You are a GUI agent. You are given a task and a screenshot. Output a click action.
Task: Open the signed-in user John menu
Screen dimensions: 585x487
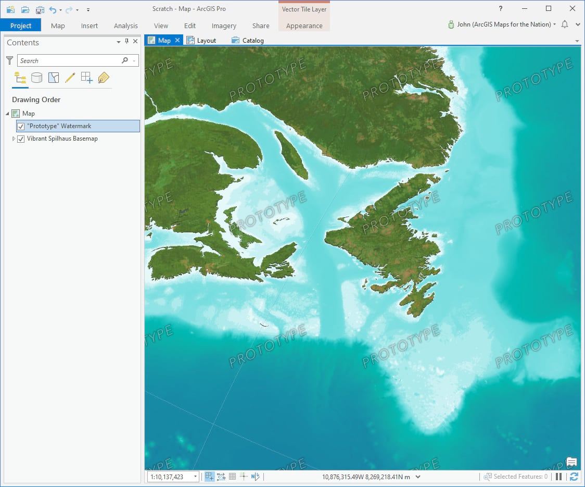click(x=502, y=24)
